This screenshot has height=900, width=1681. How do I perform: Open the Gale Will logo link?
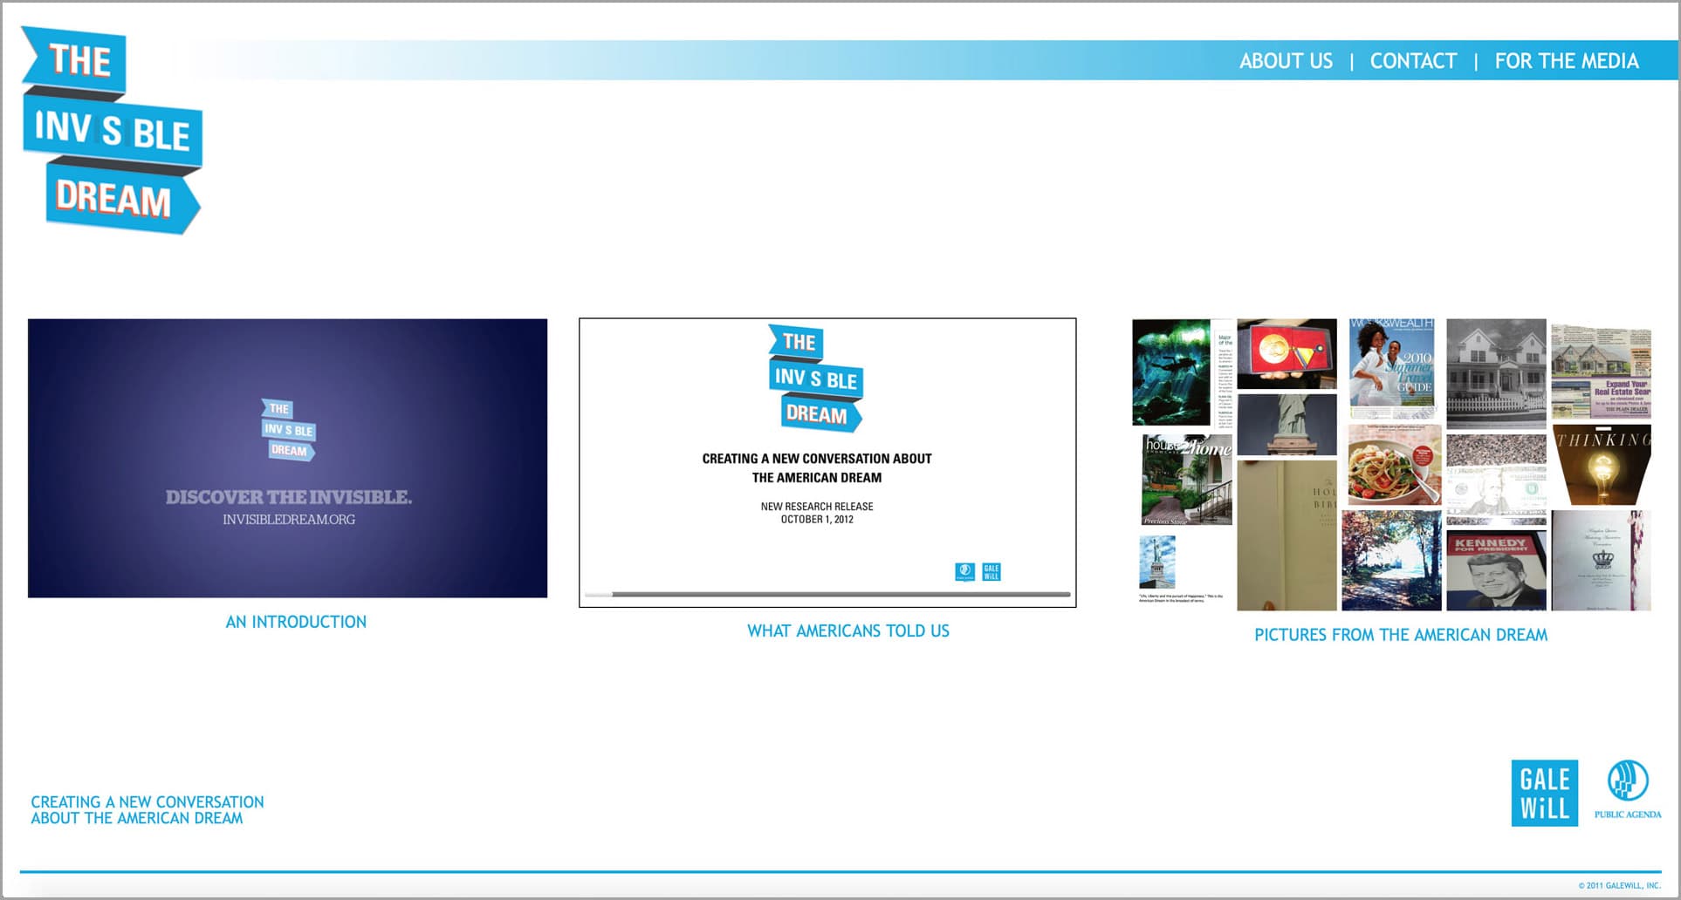[1543, 793]
